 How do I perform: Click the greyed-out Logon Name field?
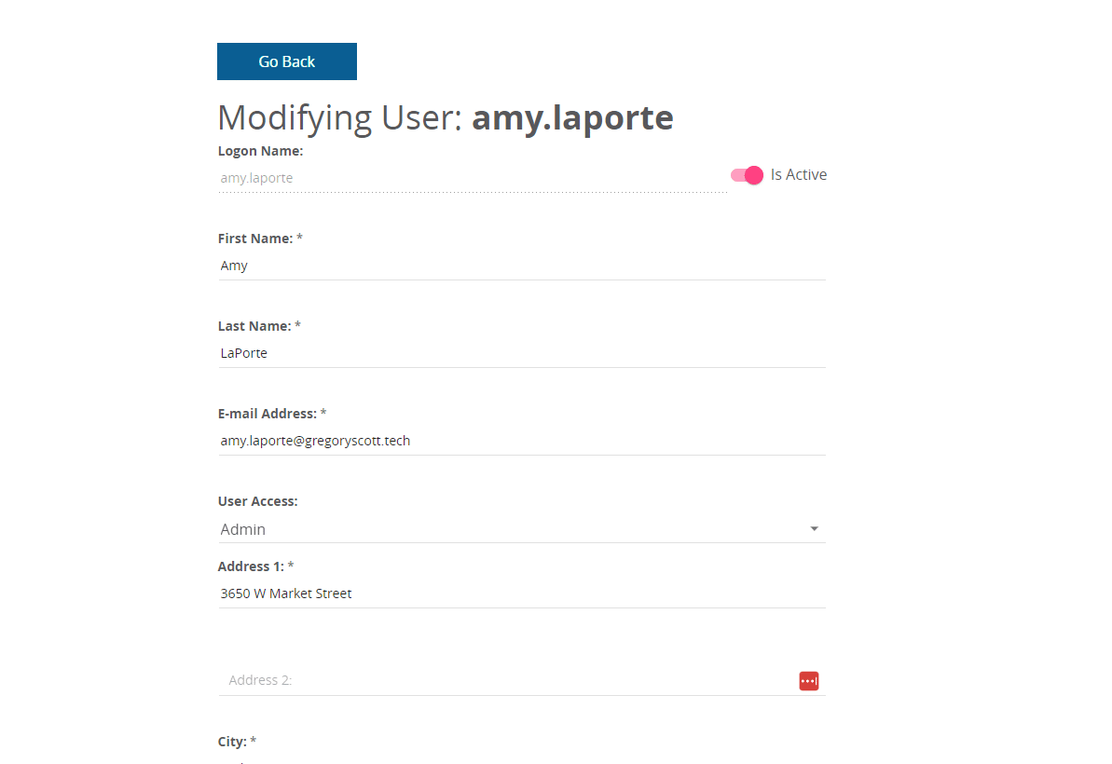tap(471, 177)
